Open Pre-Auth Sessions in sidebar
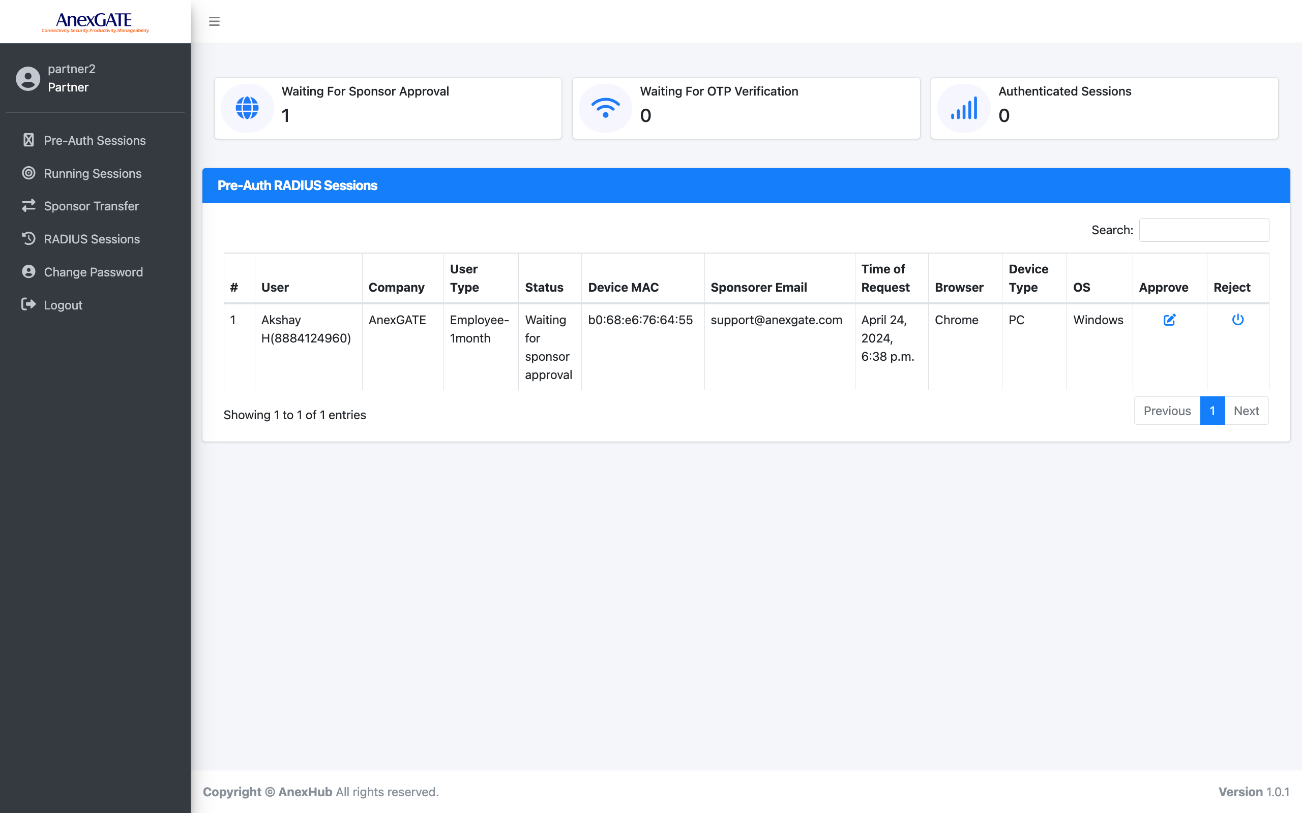The height and width of the screenshot is (813, 1302). coord(94,140)
